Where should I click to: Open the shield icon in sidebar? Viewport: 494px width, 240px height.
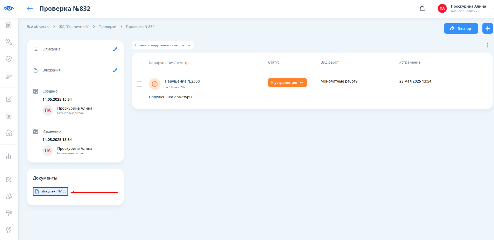tap(9, 59)
